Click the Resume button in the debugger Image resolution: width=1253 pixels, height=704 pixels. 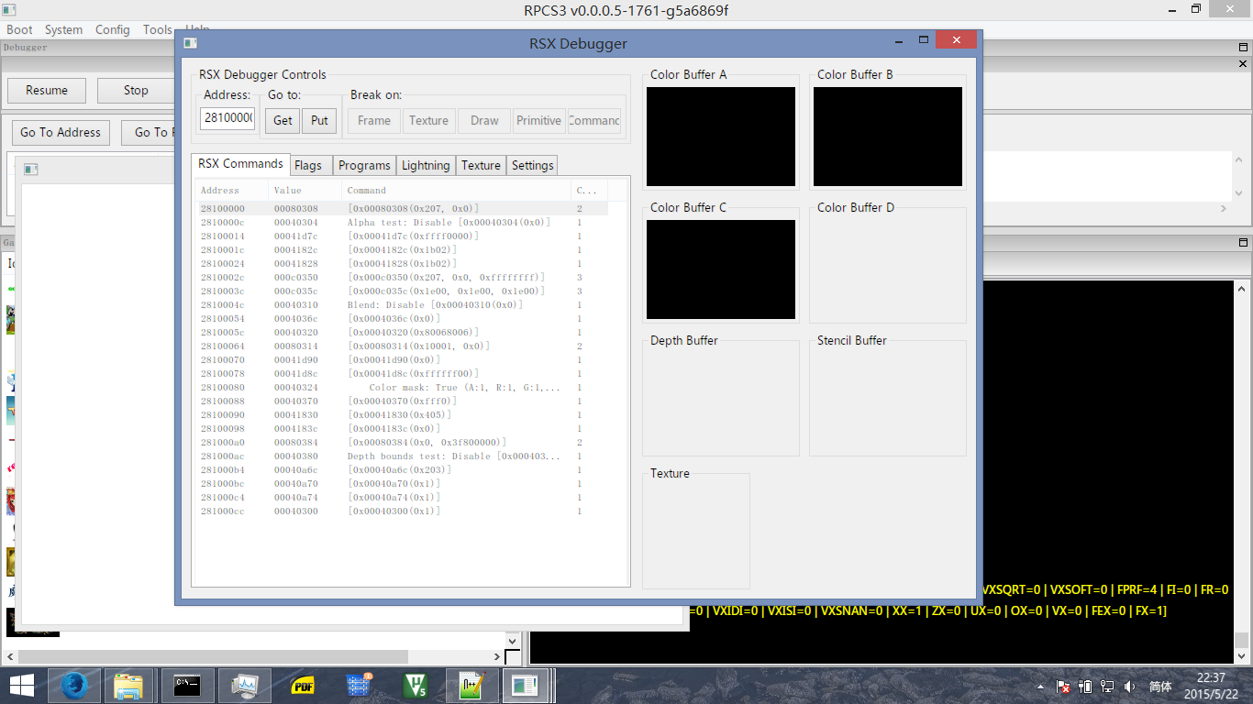[47, 90]
